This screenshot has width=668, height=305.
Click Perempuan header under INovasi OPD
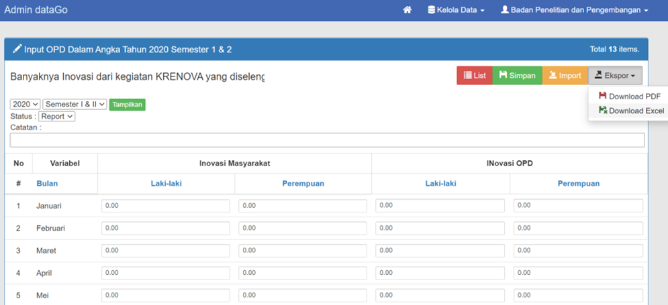(578, 183)
